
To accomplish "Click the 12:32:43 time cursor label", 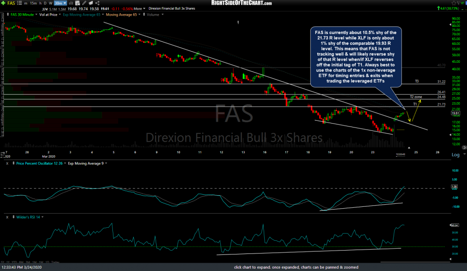I will (400, 154).
